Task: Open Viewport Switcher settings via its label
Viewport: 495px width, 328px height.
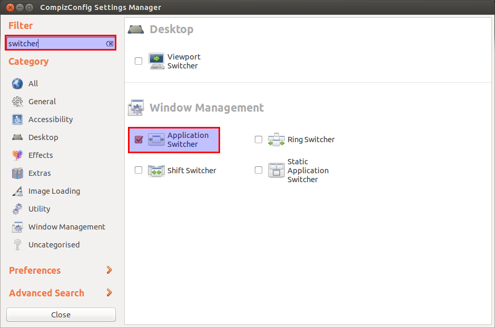Action: [184, 61]
